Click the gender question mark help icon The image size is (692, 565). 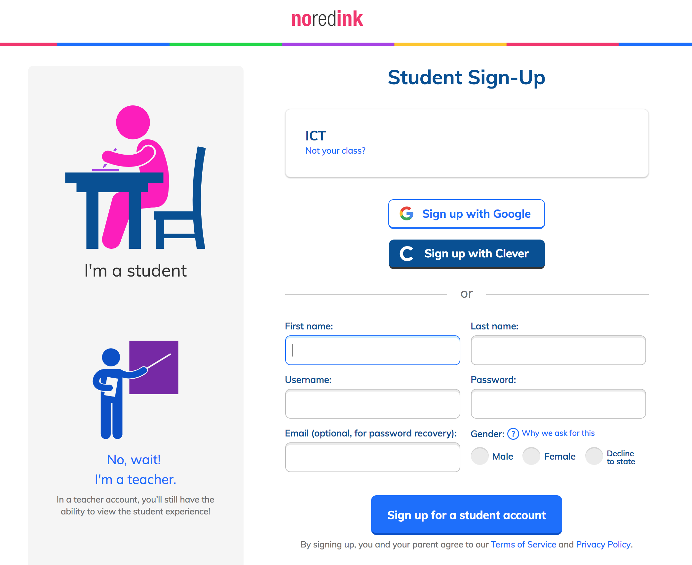513,433
